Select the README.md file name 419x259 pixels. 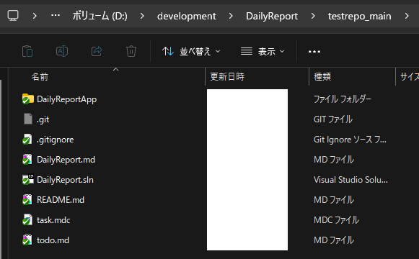(x=61, y=200)
